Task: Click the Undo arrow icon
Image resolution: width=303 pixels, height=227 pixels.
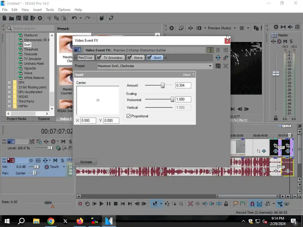Action: (74, 18)
